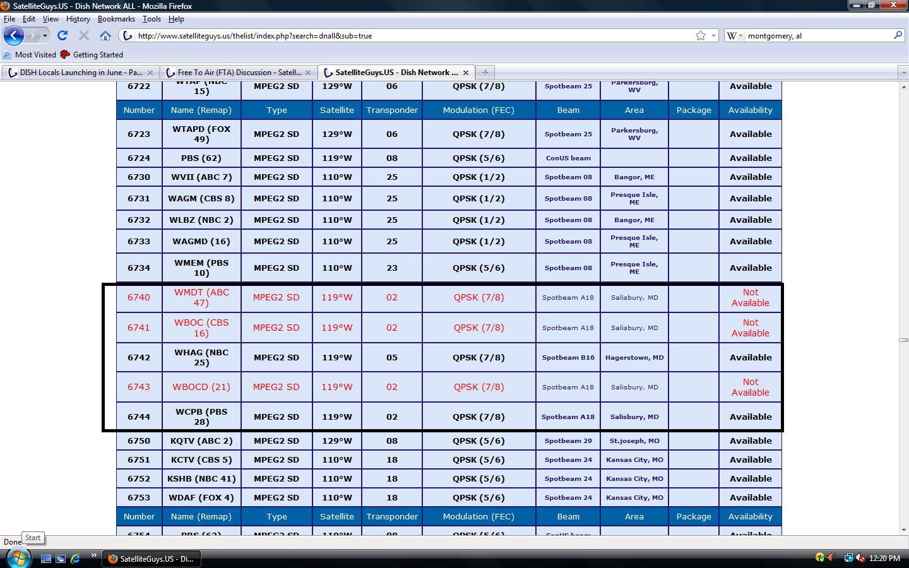Click the WBOC (CBS 16) channel name

(201, 328)
